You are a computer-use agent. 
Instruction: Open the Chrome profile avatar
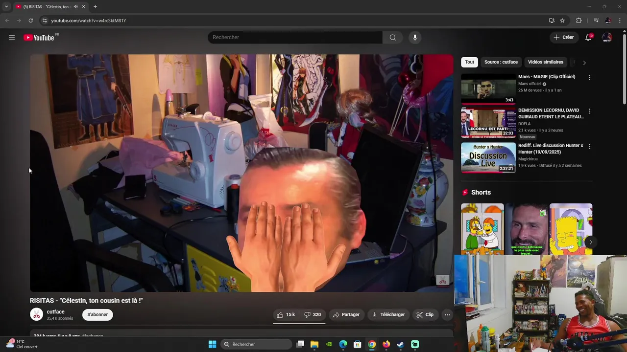point(608,21)
